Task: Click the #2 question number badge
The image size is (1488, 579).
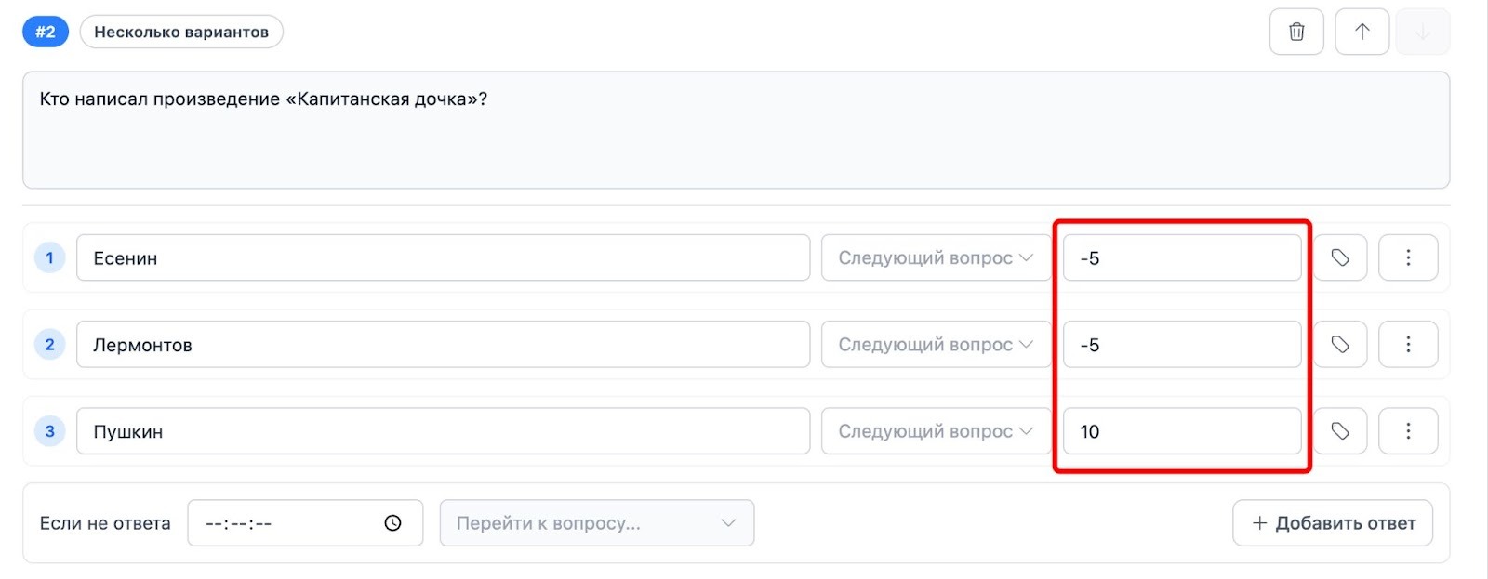Action: click(x=46, y=32)
